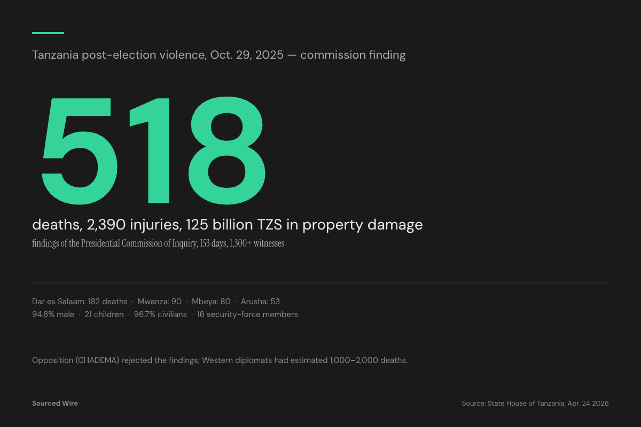Select the 21 children statistic

pyautogui.click(x=104, y=314)
